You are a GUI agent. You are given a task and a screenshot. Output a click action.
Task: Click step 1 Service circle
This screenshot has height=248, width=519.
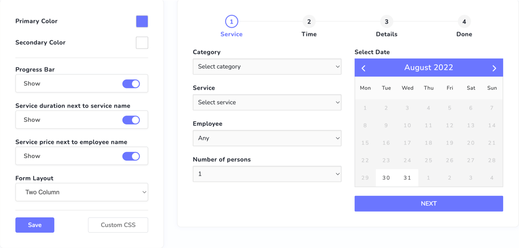pos(231,21)
